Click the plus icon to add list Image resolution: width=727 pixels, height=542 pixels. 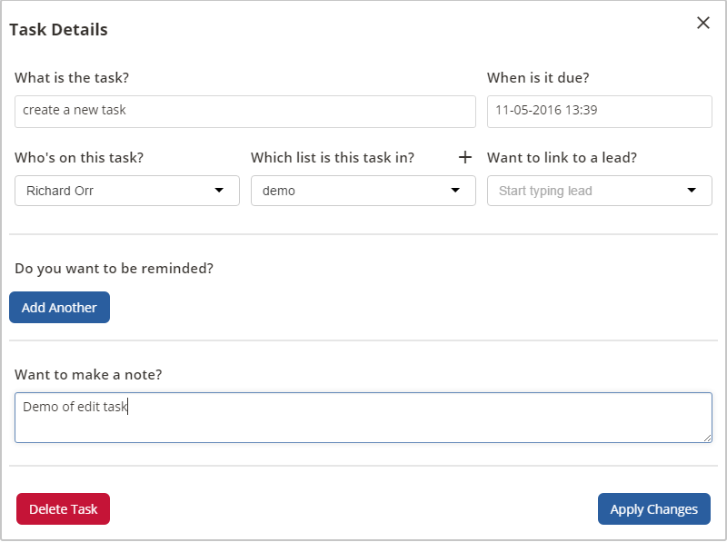click(465, 157)
